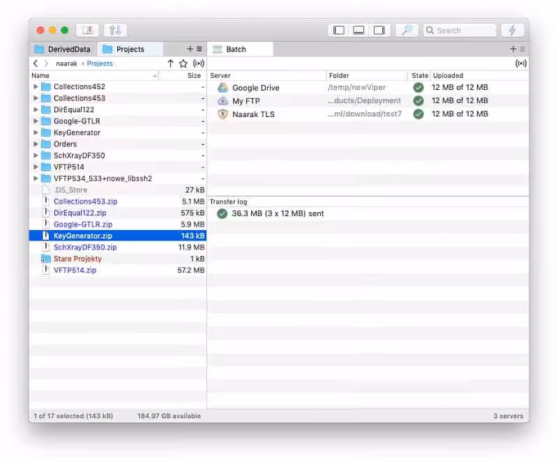Click the naarak path breadcrumb
Screen dimensions: 558x463
tap(66, 63)
